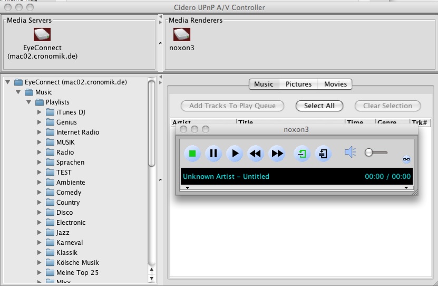Viewport: 438px width, 286px height.
Task: Click the tree scrollbar up arrow
Action: 151,270
